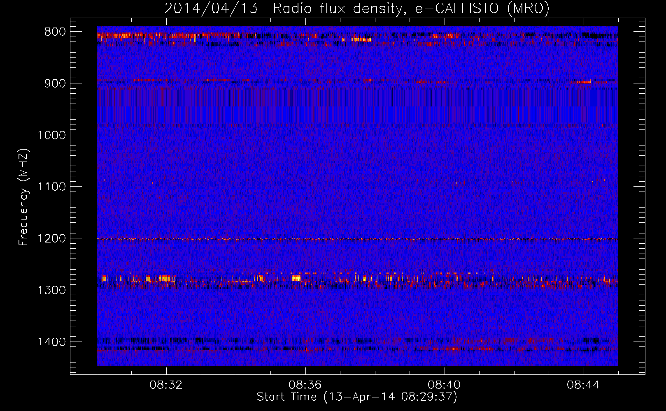666x411 pixels.
Task: Click the 08:44 time axis label
Action: point(584,385)
